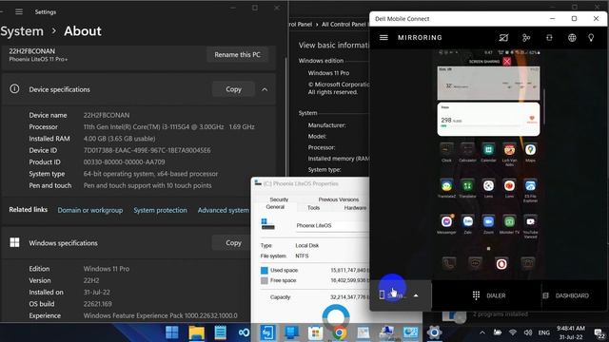Select the General tab in Properties
609x342 pixels.
click(x=275, y=207)
